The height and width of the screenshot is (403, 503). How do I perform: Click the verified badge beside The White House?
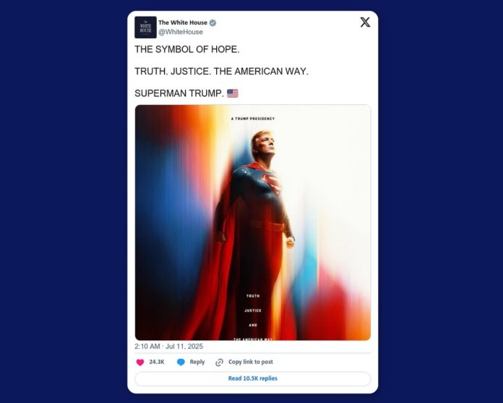coord(212,23)
